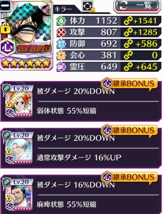Click the green 体力 stat icon
Image resolution: width=163 pixels, height=214 pixels.
[61, 21]
